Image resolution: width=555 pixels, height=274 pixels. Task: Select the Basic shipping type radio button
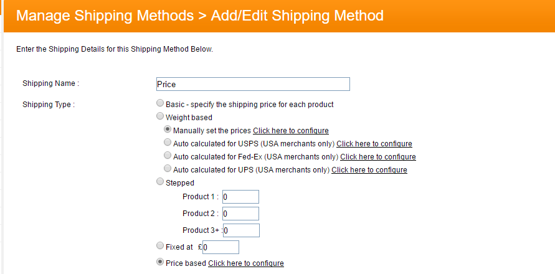click(161, 103)
